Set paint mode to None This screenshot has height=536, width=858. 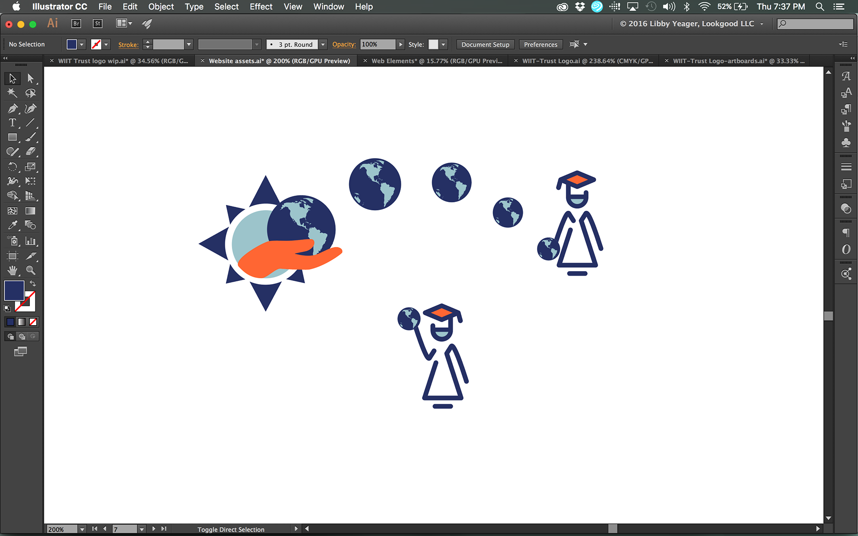(33, 322)
